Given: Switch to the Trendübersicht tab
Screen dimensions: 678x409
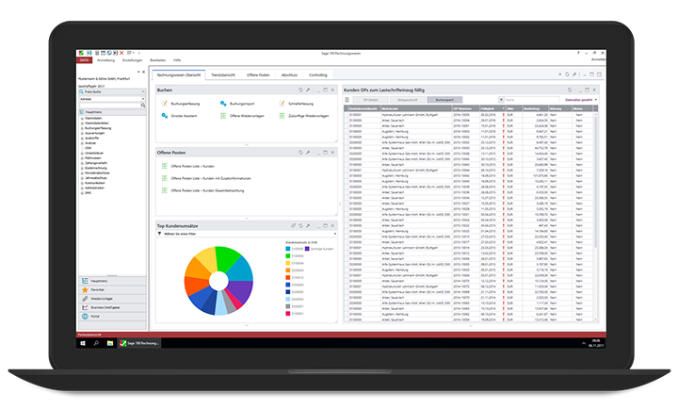Looking at the screenshot, I should [x=223, y=74].
